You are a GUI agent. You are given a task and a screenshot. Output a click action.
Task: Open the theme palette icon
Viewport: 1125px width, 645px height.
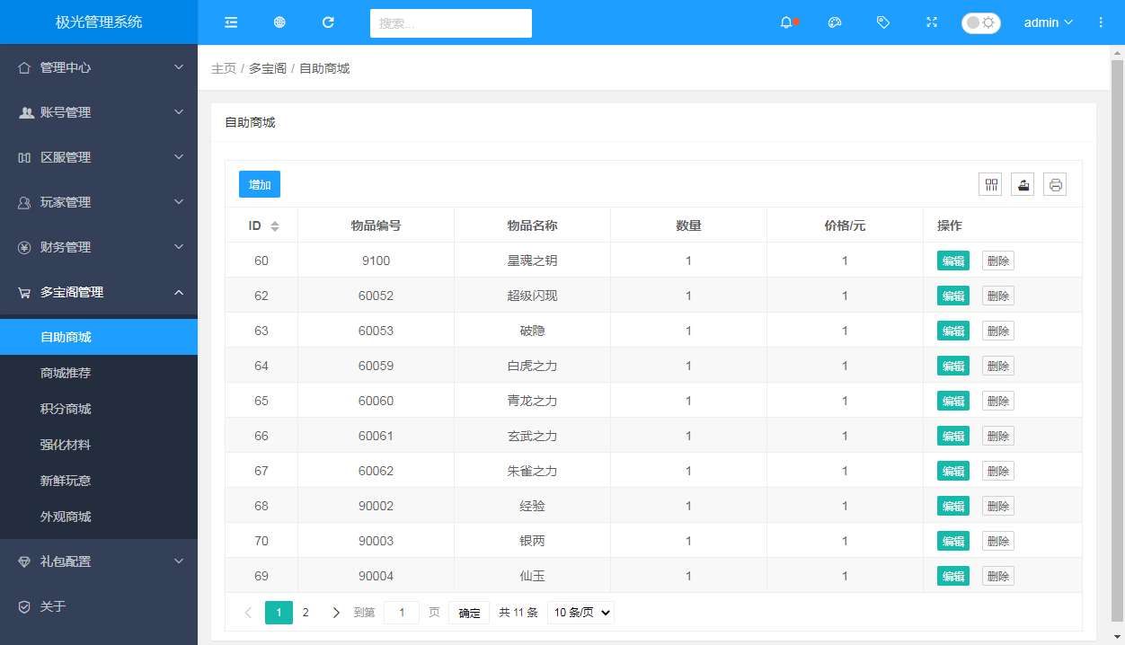click(x=835, y=22)
